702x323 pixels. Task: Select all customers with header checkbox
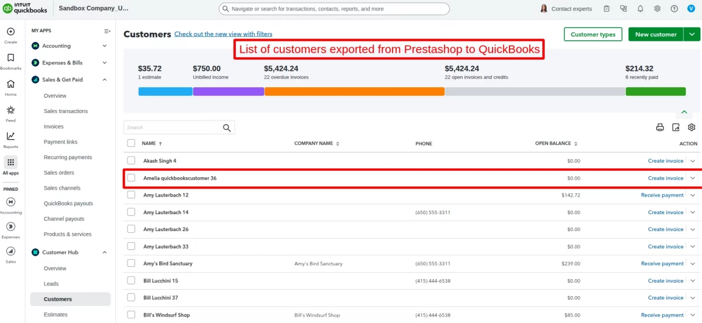click(x=131, y=143)
